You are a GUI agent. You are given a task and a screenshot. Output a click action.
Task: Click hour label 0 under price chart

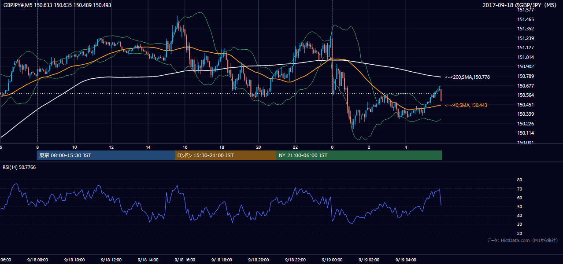click(x=332, y=147)
